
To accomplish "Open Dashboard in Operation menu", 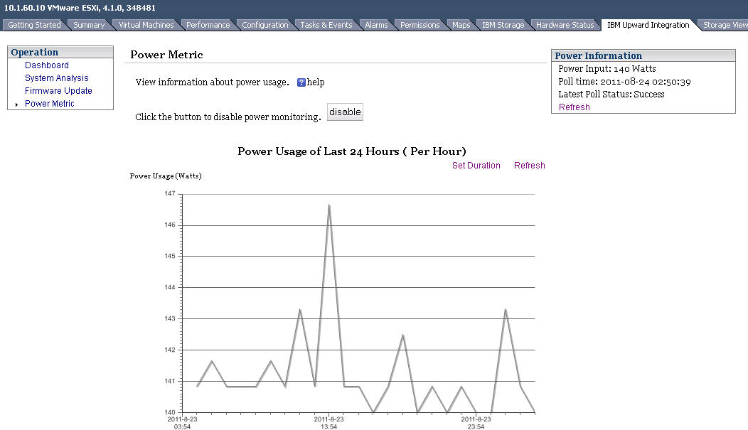I will point(47,65).
